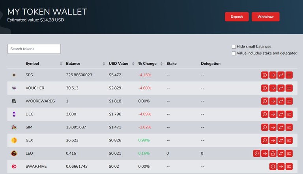Send SIM using its arrow icon
The width and height of the screenshot is (303, 174).
point(273,127)
